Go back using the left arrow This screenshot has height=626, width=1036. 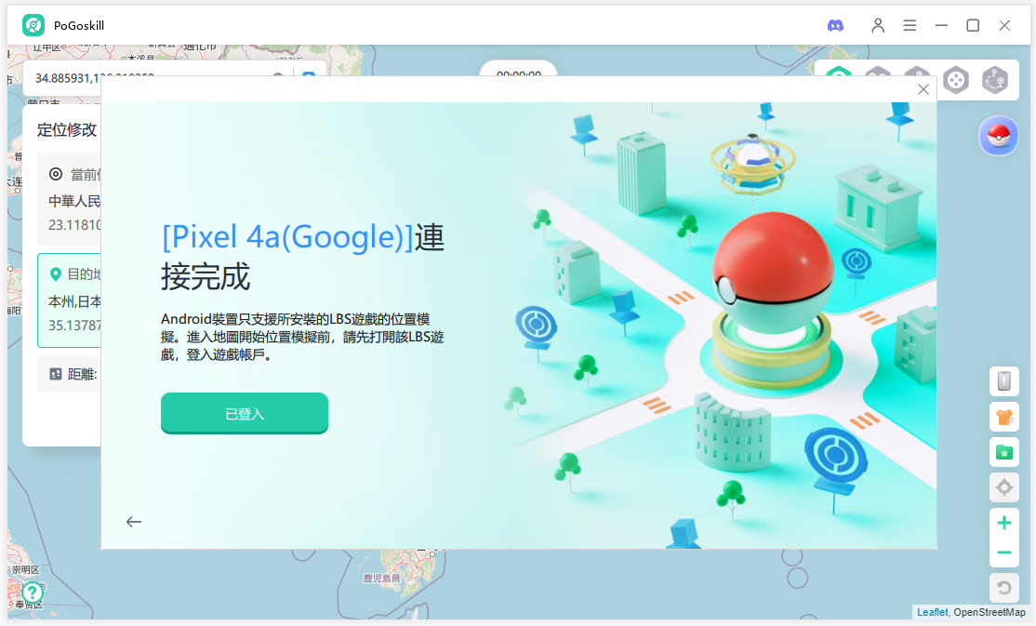(134, 522)
